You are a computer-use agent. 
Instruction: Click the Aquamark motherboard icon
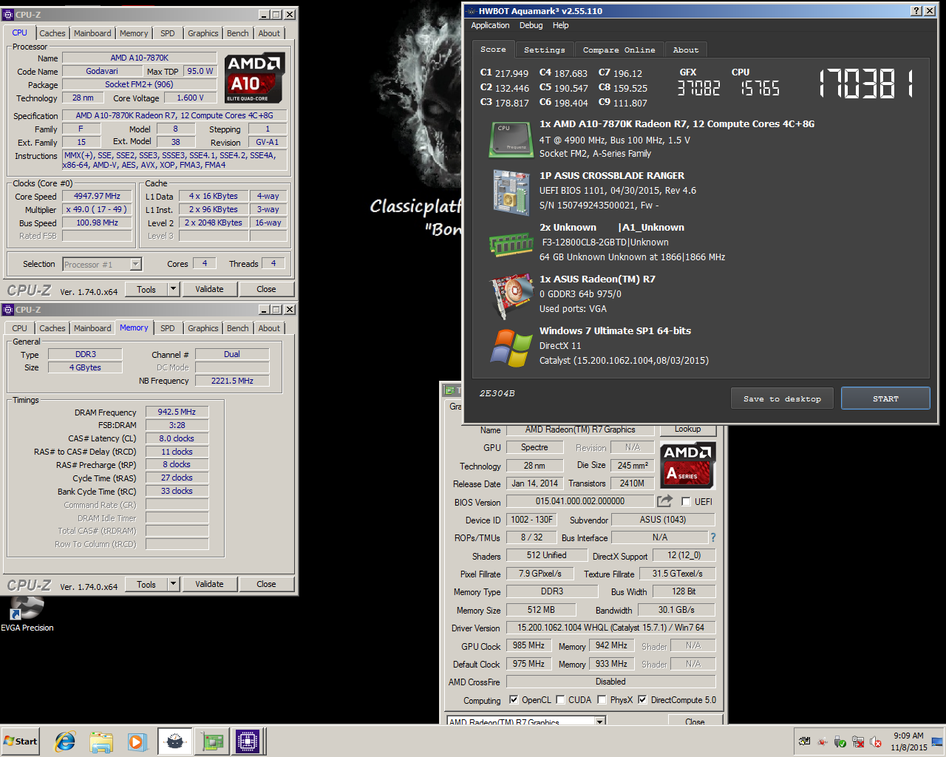coord(511,192)
